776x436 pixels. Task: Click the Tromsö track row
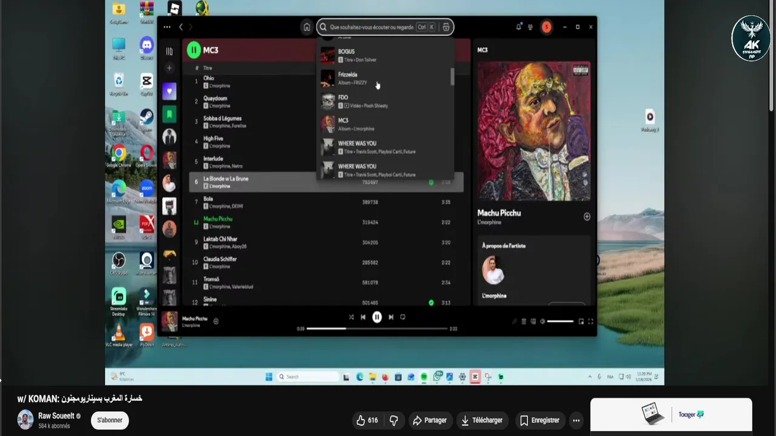point(326,282)
